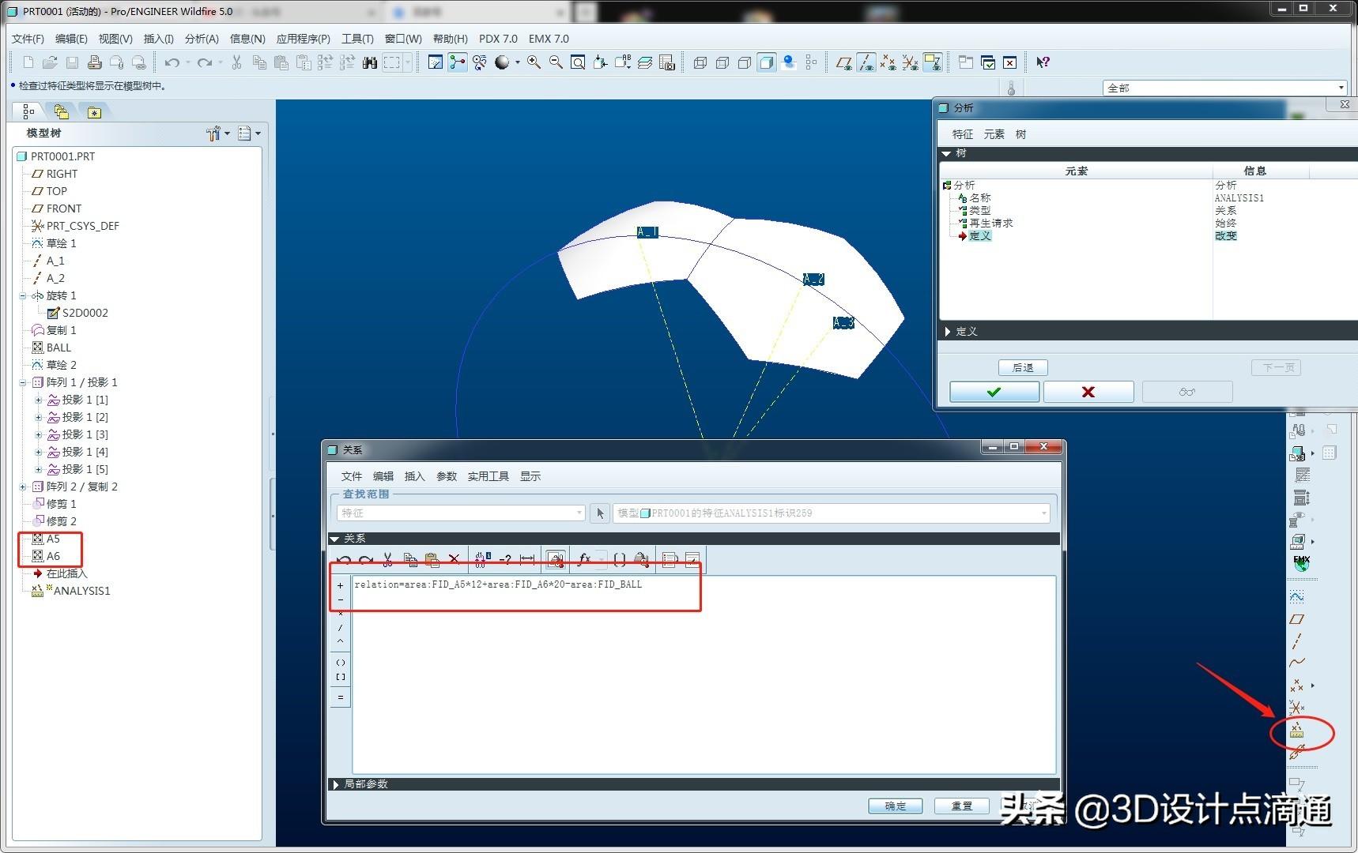The width and height of the screenshot is (1358, 853).
Task: Click the binoculars find icon in toolbar
Action: [x=369, y=62]
